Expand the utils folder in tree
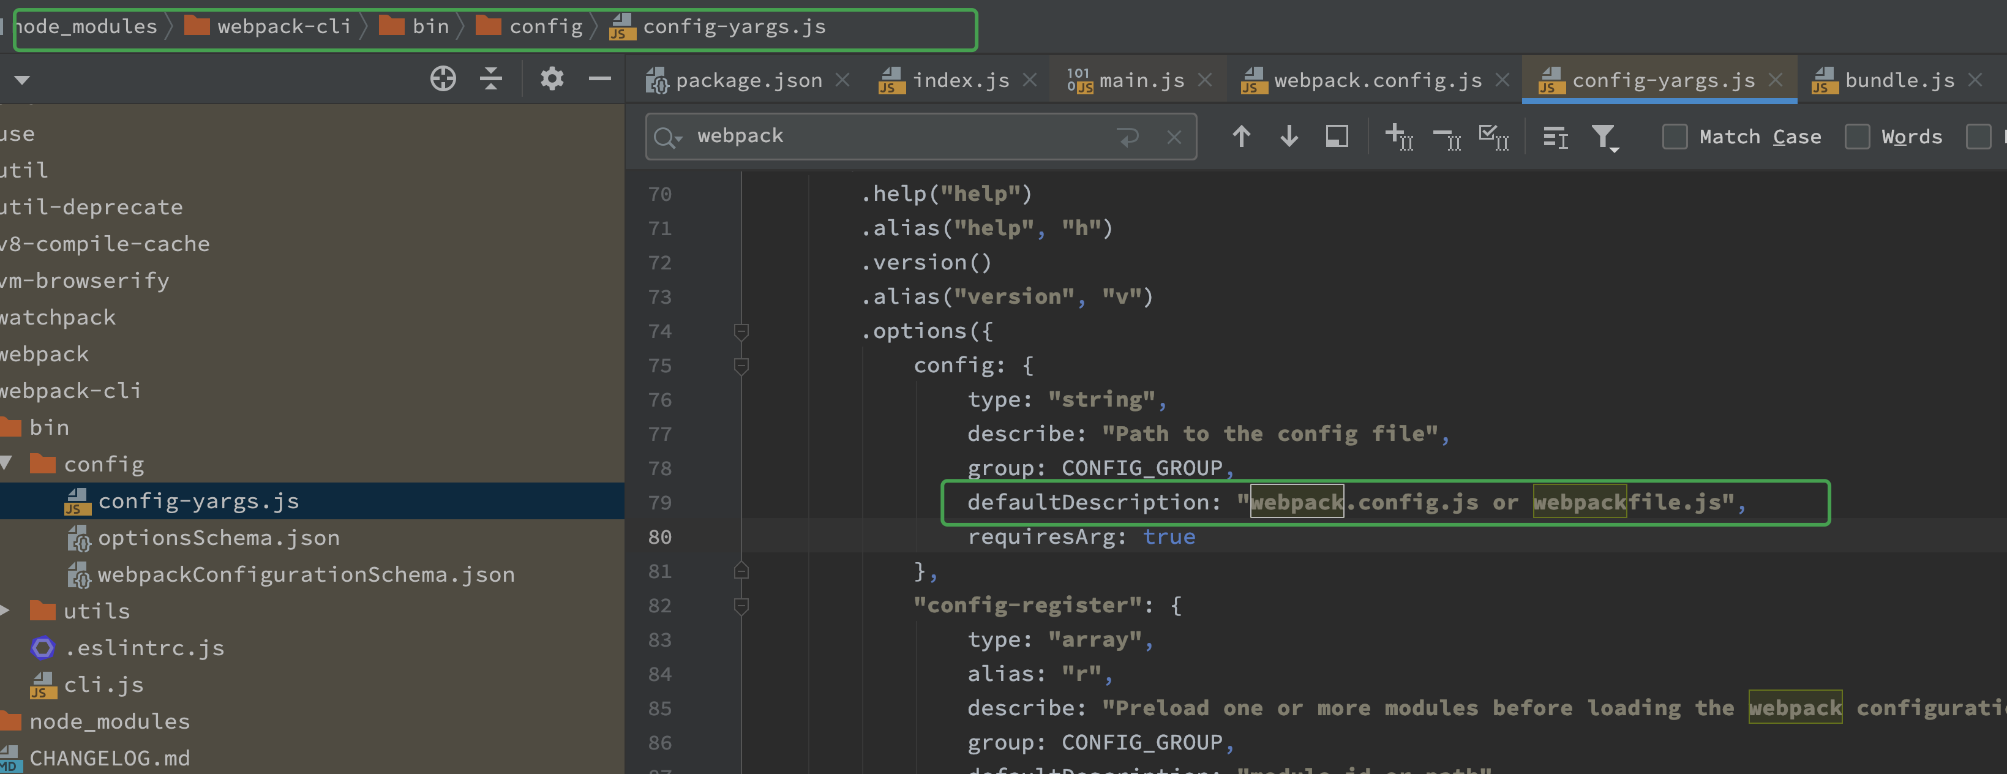This screenshot has height=774, width=2007. [x=6, y=611]
